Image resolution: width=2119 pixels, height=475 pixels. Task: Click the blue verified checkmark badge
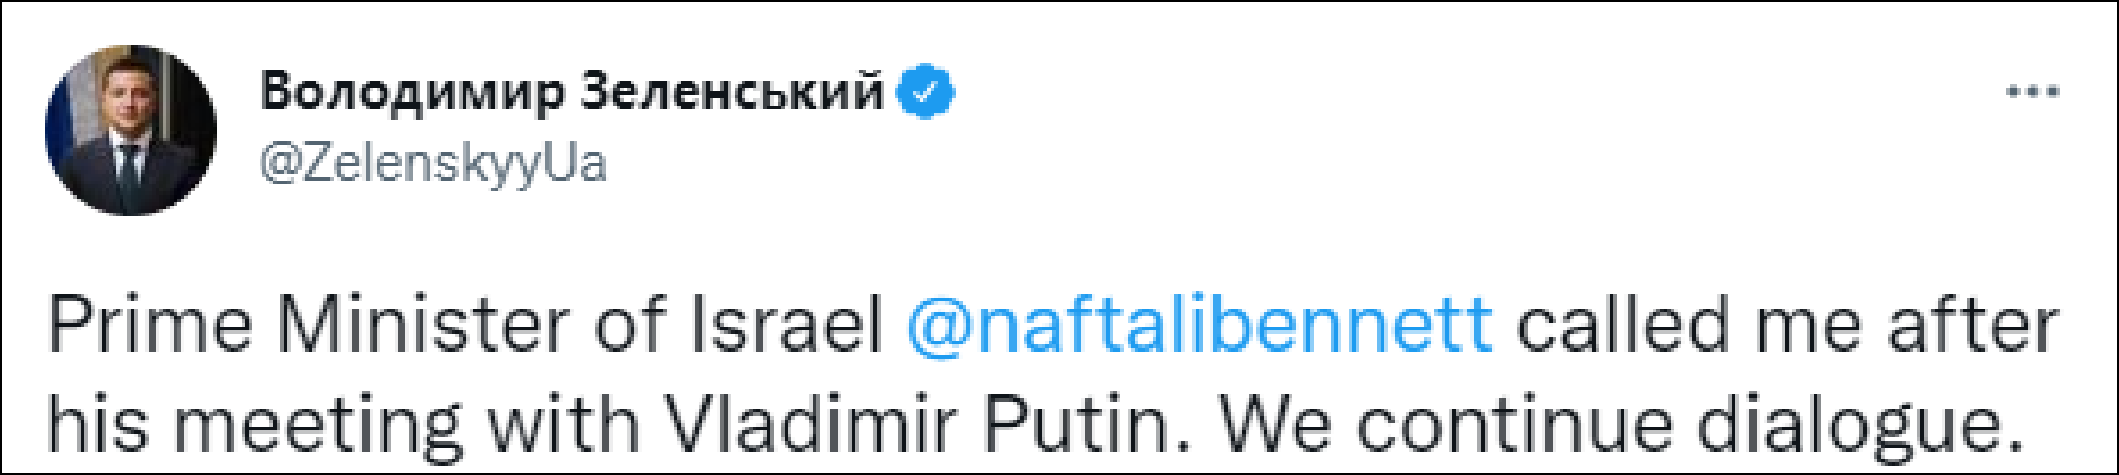(x=925, y=92)
